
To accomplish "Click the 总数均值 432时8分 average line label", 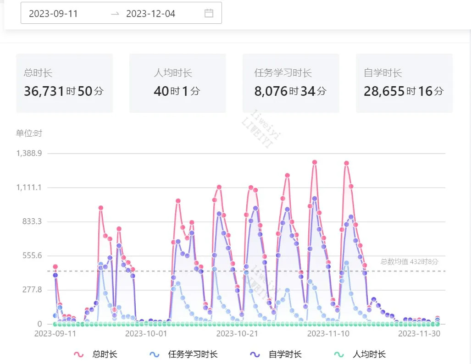I will tap(409, 262).
